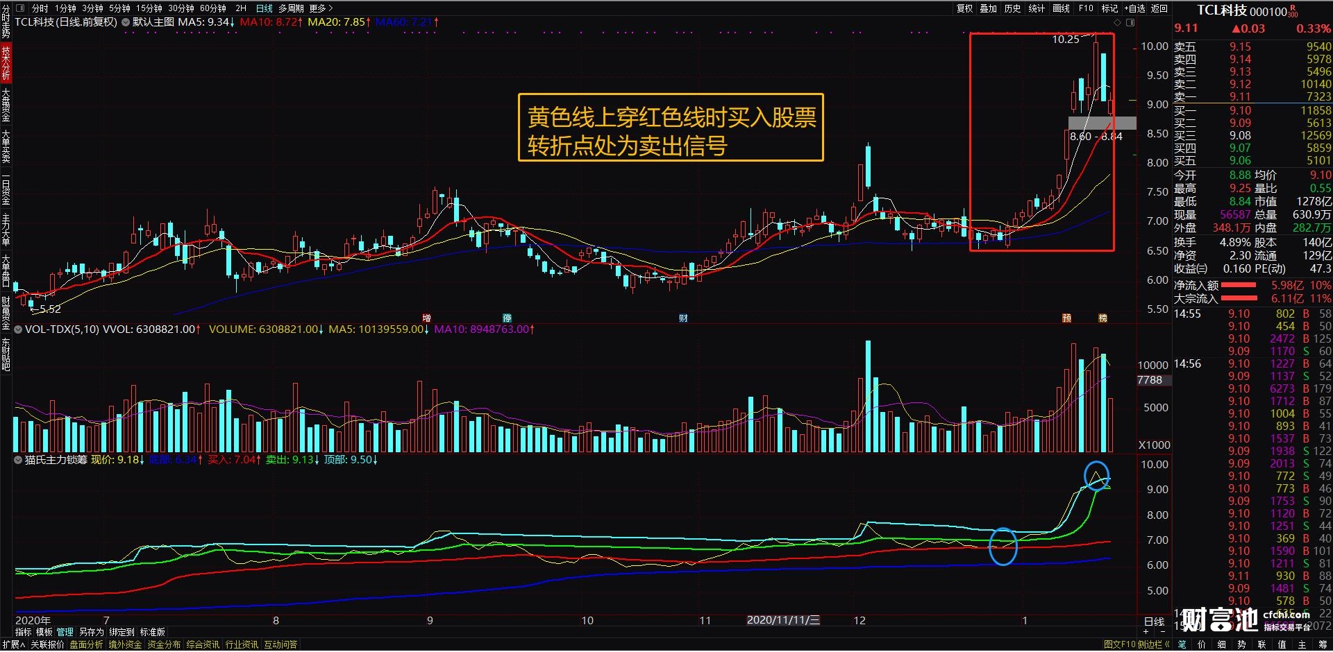Viewport: 1333px width, 652px height.
Task: Click the diamond marker icon above the chart
Action: (1118, 22)
